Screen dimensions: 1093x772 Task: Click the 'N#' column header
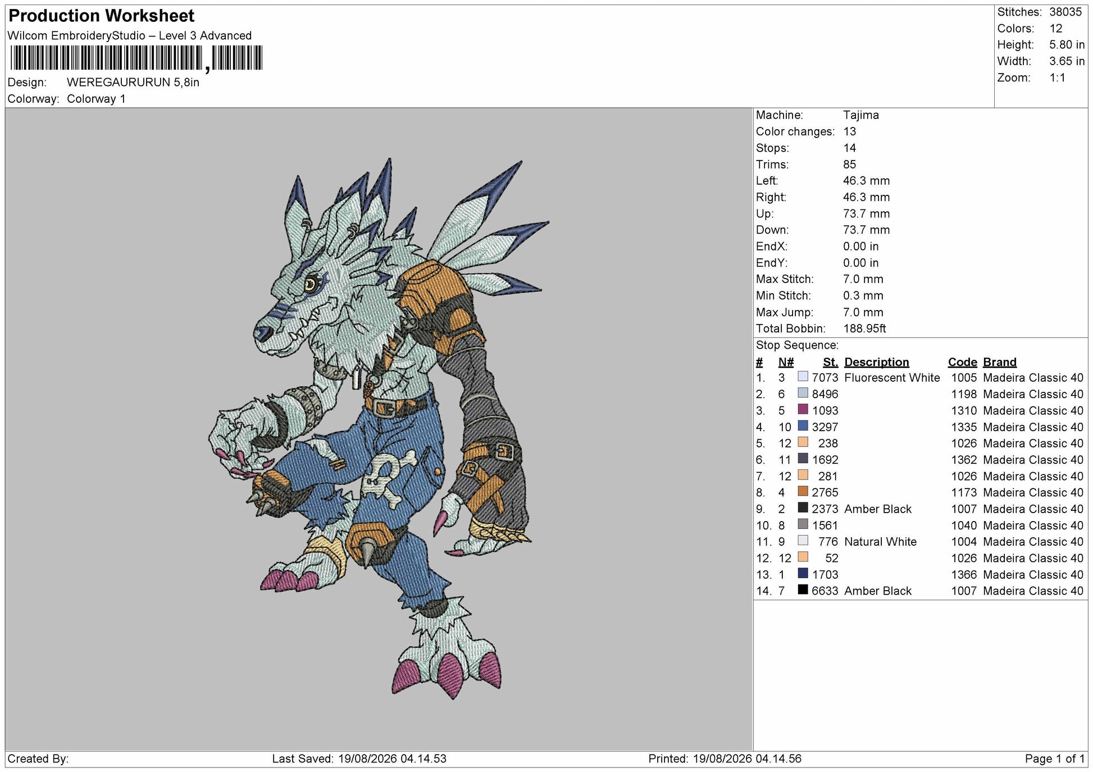(786, 362)
